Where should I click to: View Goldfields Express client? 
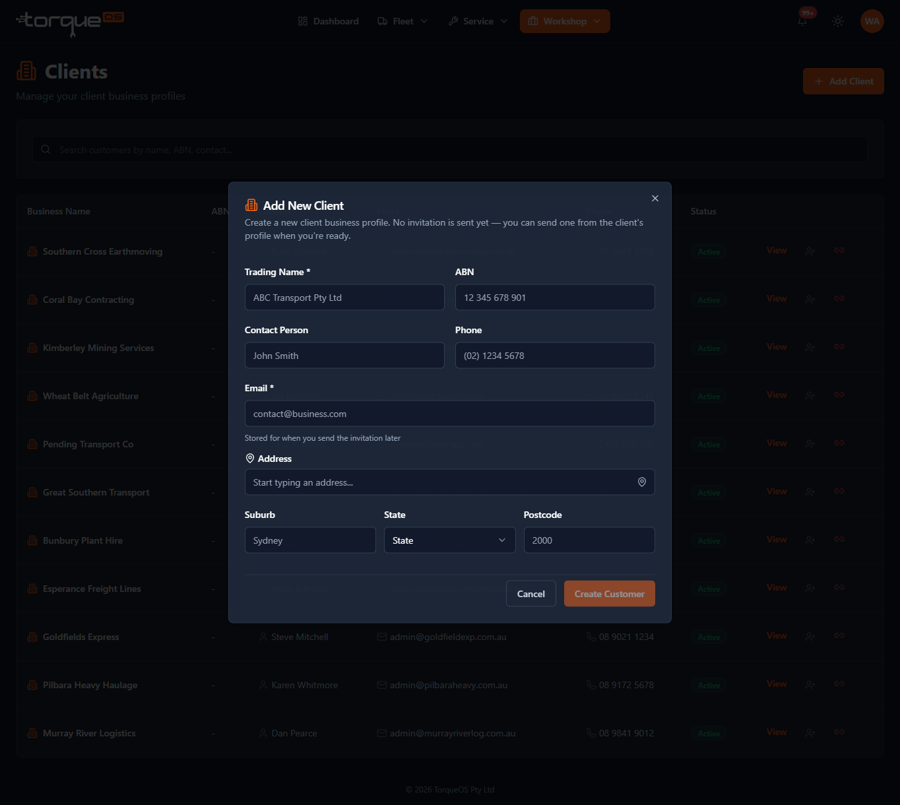[x=777, y=636]
